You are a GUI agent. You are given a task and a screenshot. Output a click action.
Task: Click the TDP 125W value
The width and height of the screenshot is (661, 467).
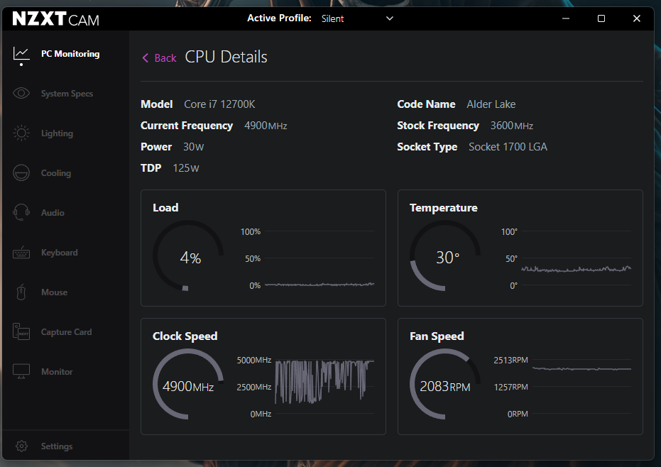click(x=185, y=167)
